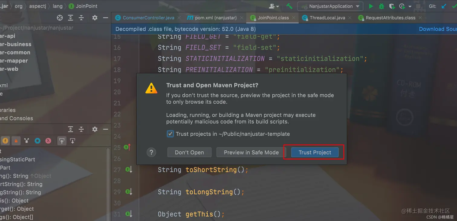Image resolution: width=457 pixels, height=221 pixels.
Task: Click Expand All in the Structure panel toolbar
Action: (70, 129)
